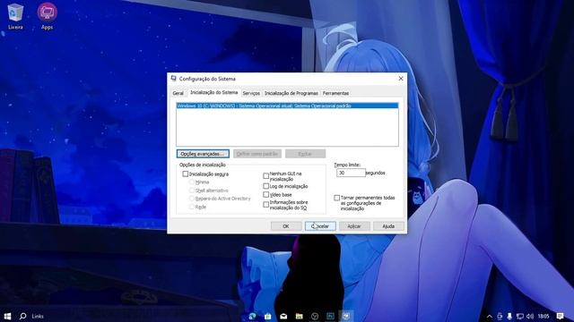Image resolution: width=574 pixels, height=322 pixels.
Task: Click the Cancelar button
Action: click(320, 226)
